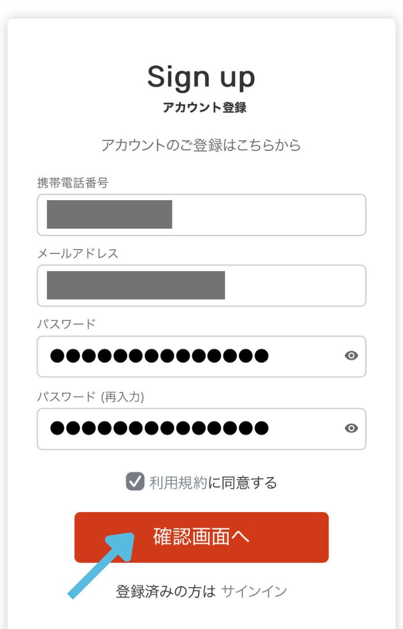The image size is (403, 629).
Task: Click the アカウント登録 subtitle text
Action: click(x=204, y=107)
